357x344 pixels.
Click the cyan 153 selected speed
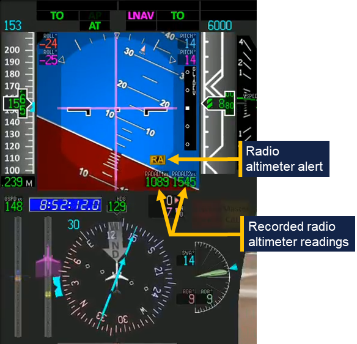13,25
